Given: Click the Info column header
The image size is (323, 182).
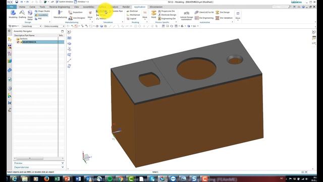Looking at the screenshot, I should click(61, 35).
